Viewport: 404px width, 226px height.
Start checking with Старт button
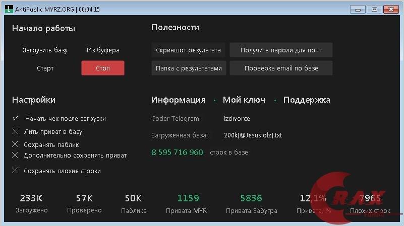tap(45, 68)
